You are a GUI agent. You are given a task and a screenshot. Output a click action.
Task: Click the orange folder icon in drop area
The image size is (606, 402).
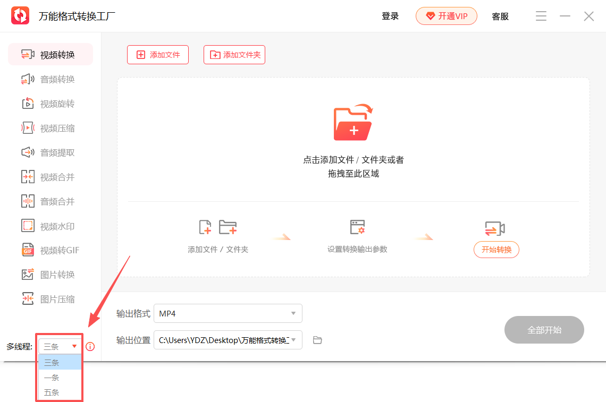point(353,123)
